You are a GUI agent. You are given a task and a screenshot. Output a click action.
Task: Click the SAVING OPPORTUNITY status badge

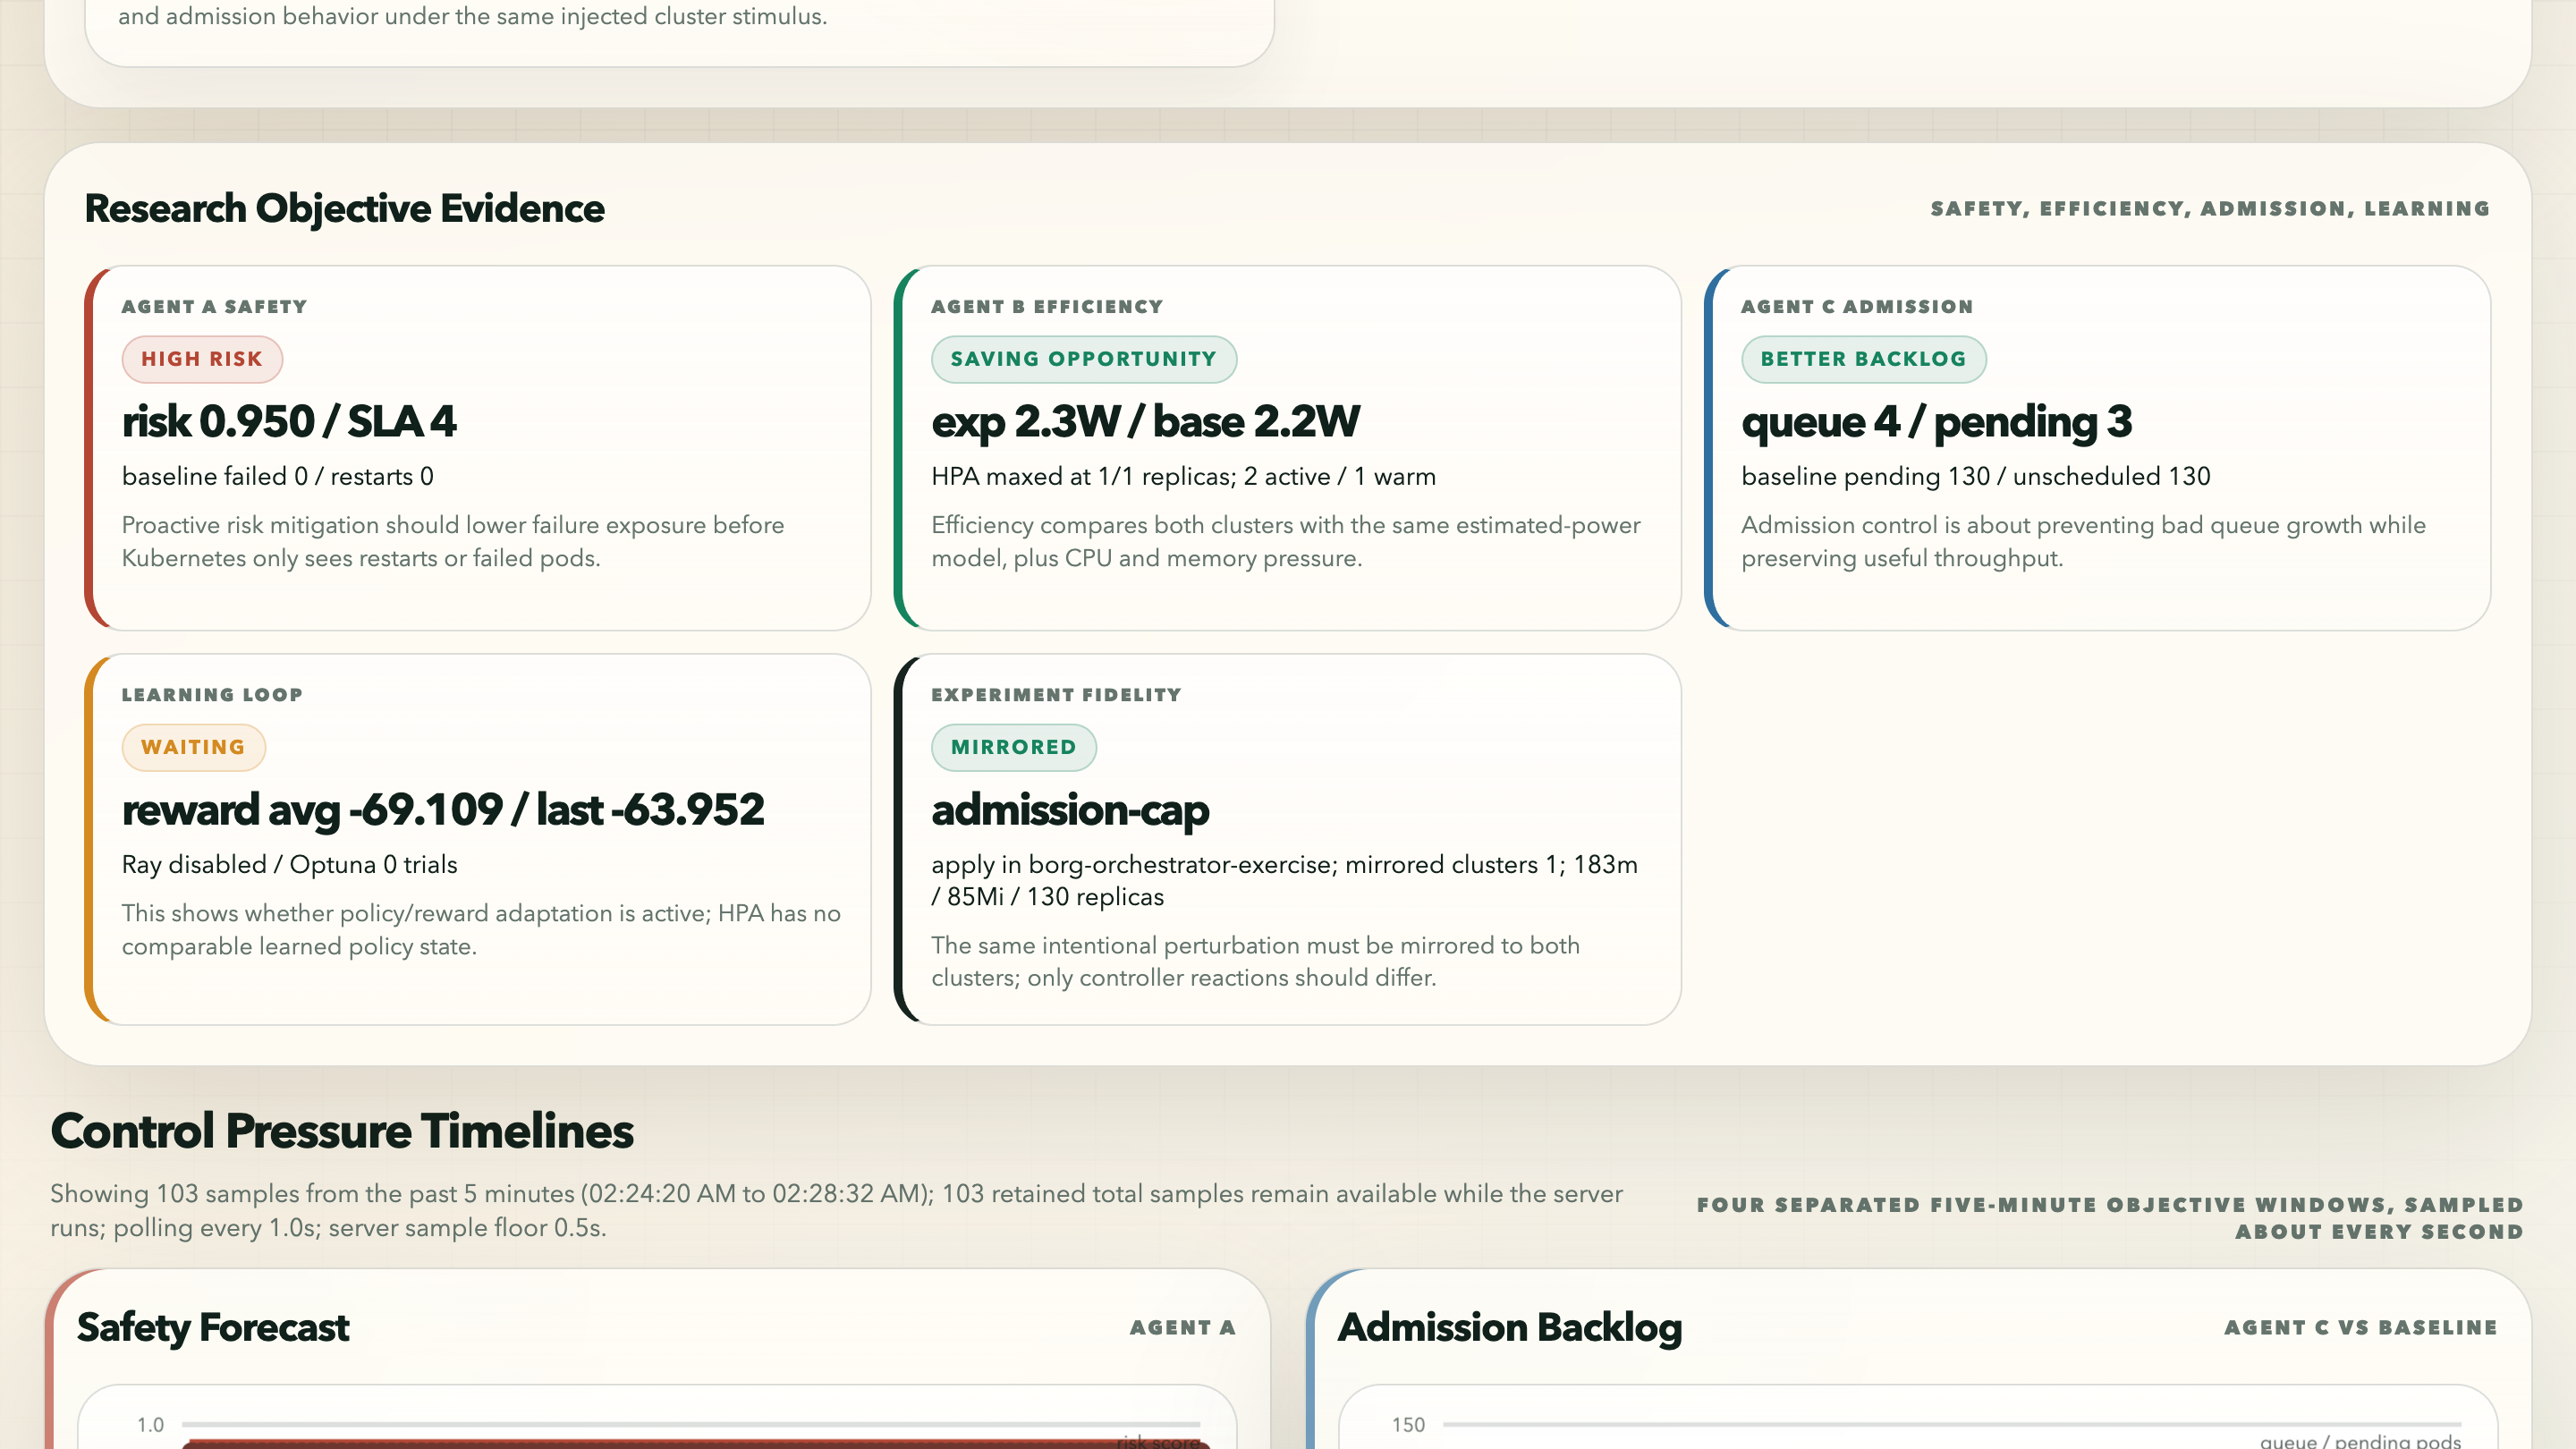click(x=1084, y=359)
